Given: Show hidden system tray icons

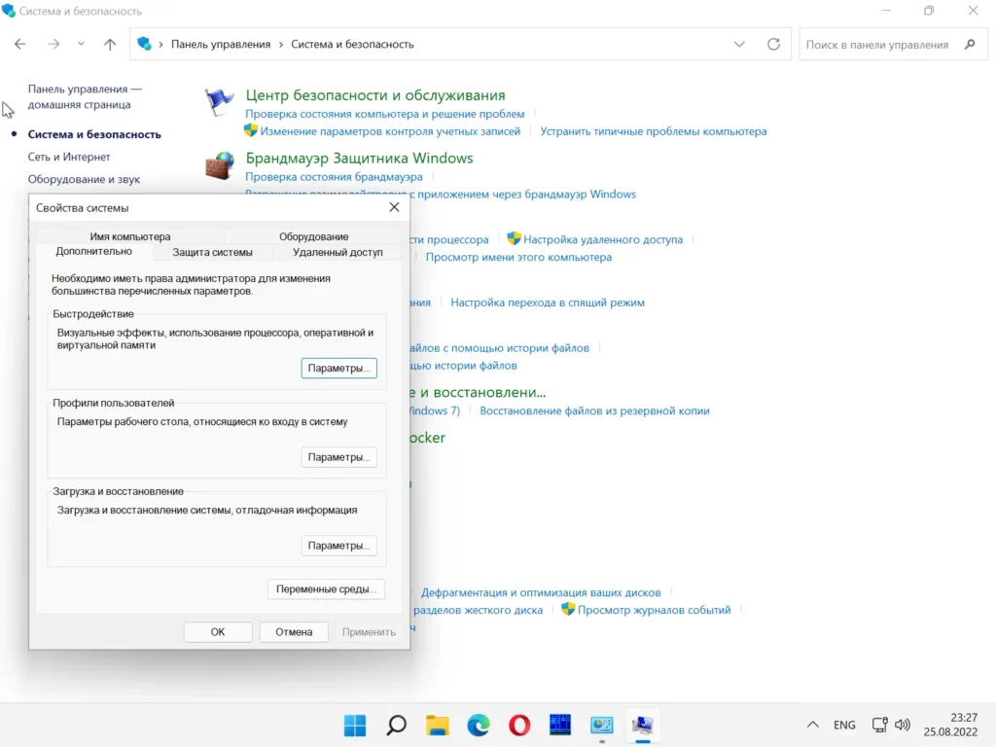Looking at the screenshot, I should click(813, 725).
